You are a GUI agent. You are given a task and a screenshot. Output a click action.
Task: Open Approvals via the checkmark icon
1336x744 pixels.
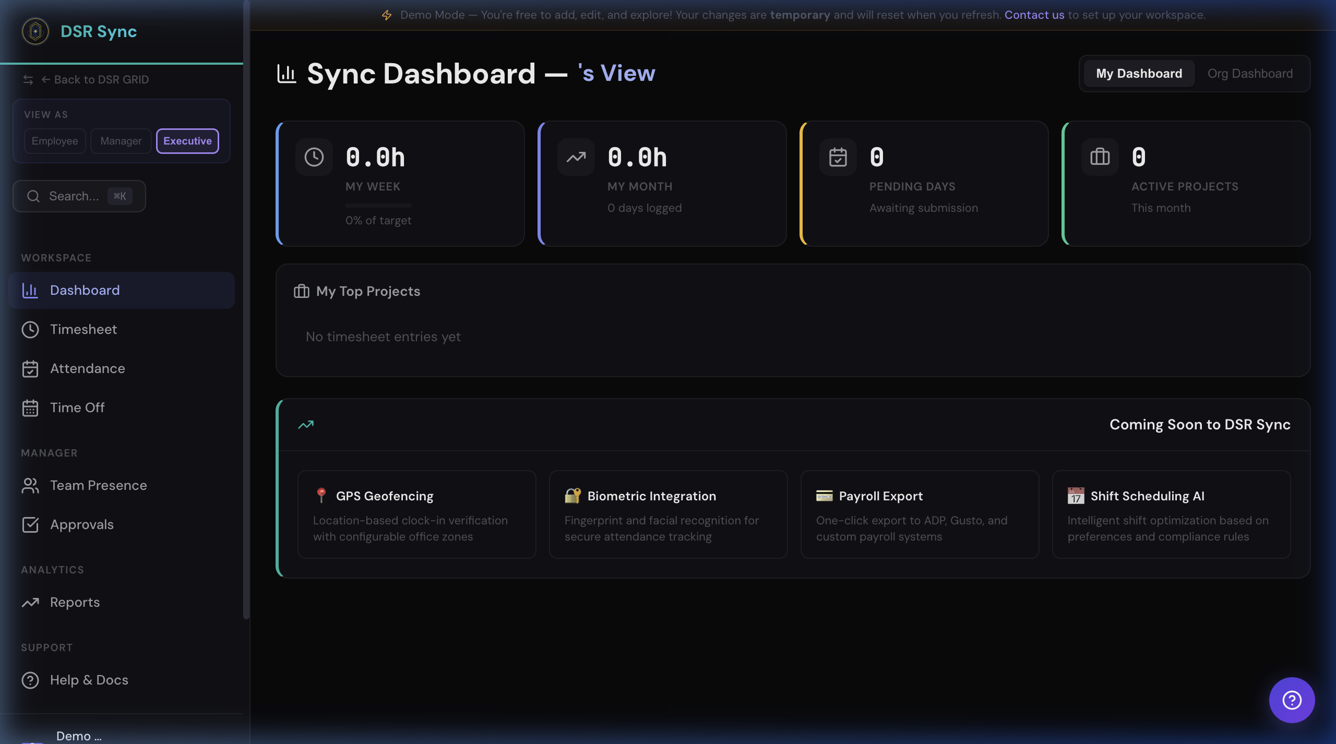(30, 524)
